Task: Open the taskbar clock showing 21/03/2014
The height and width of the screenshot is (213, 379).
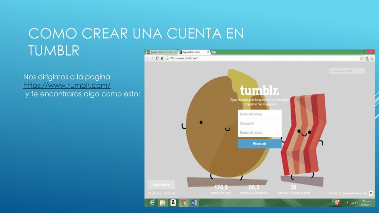Action: click(x=365, y=203)
